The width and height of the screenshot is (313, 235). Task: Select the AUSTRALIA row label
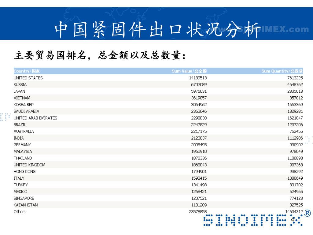pos(24,132)
